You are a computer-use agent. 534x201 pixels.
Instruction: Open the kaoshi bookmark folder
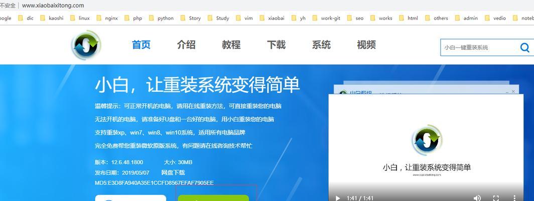(52, 18)
